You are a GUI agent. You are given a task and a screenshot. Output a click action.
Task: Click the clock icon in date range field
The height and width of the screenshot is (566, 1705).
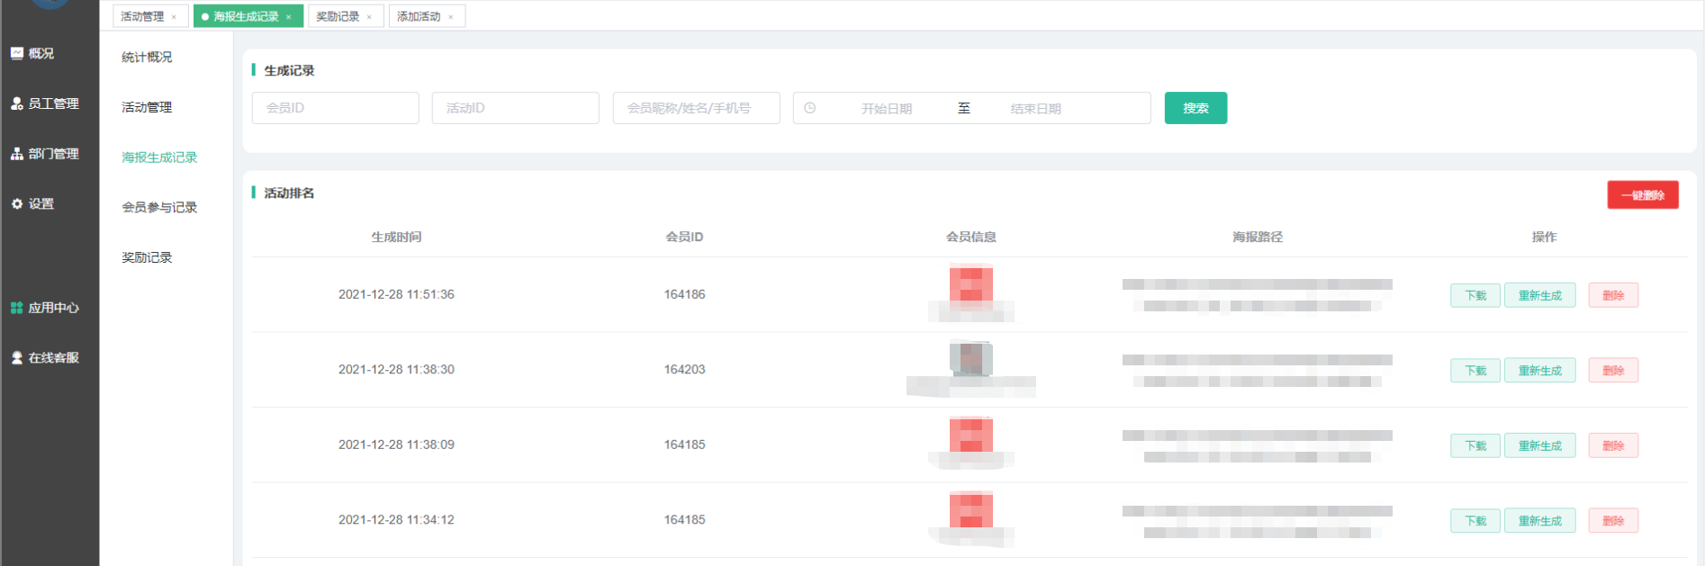pyautogui.click(x=810, y=108)
